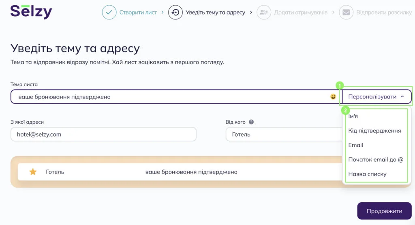Image resolution: width=415 pixels, height=225 pixels.
Task: Click the Відправити розсилку envelope icon
Action: pos(346,12)
